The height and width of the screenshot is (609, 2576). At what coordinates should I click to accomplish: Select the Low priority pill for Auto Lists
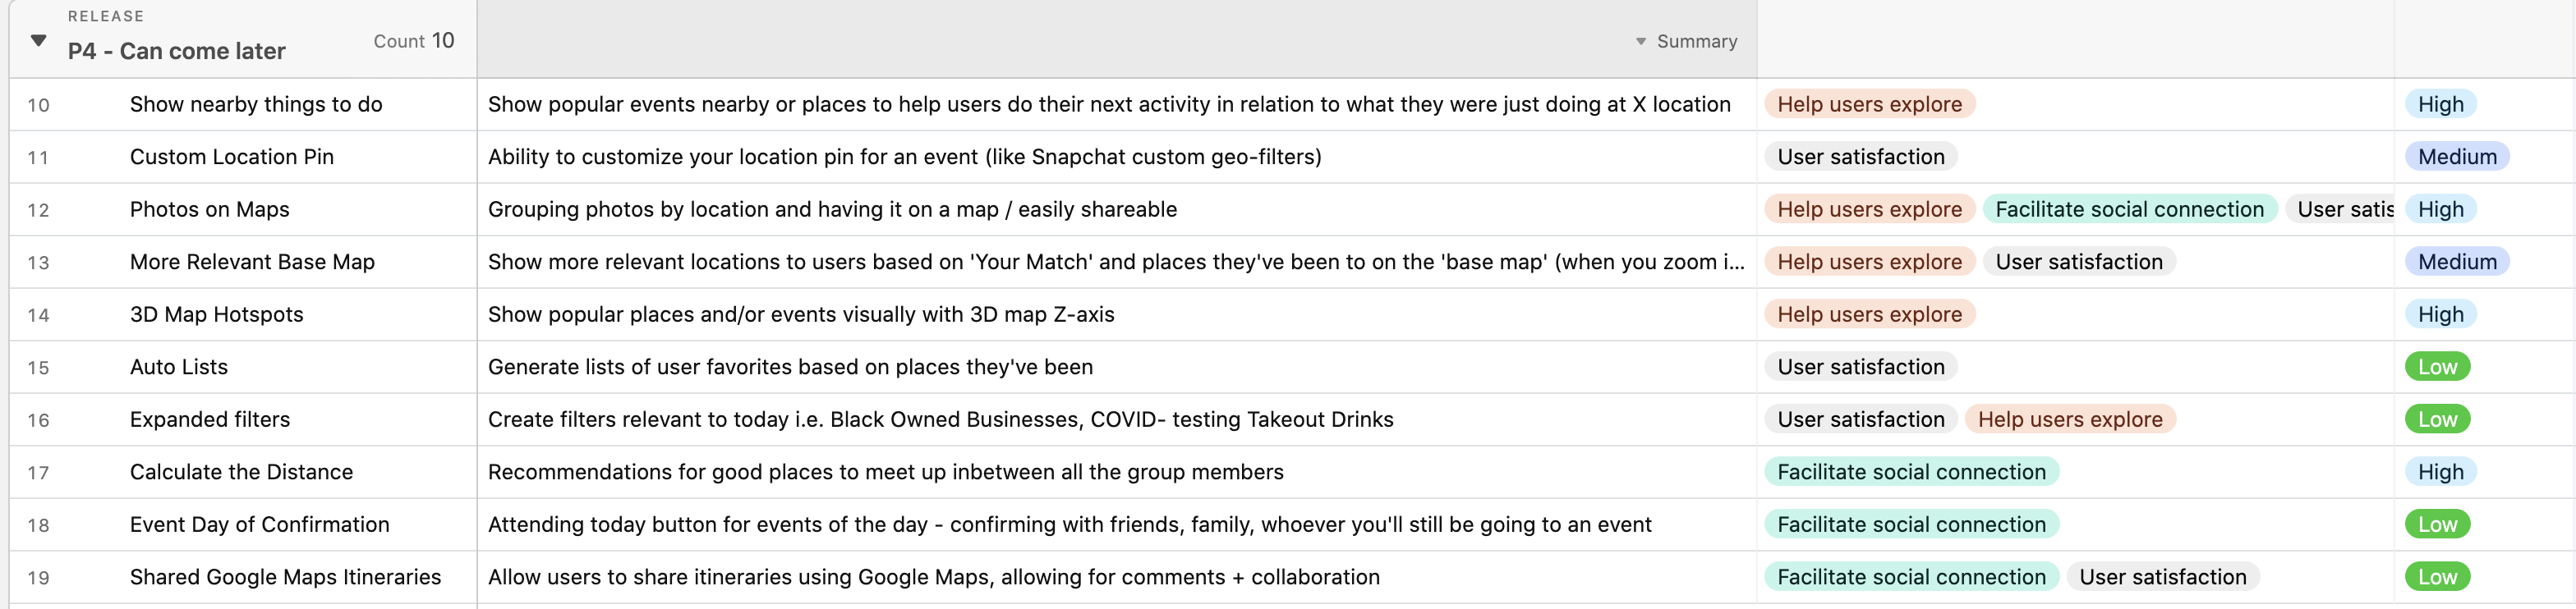click(x=2436, y=368)
